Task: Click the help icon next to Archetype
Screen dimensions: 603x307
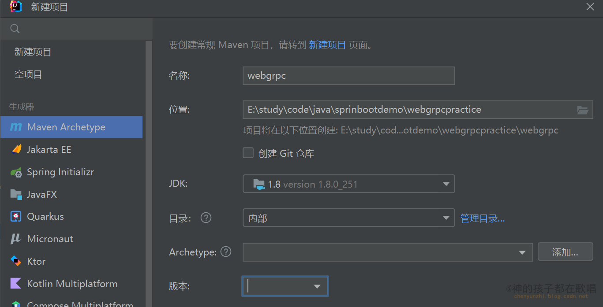Action: point(226,252)
